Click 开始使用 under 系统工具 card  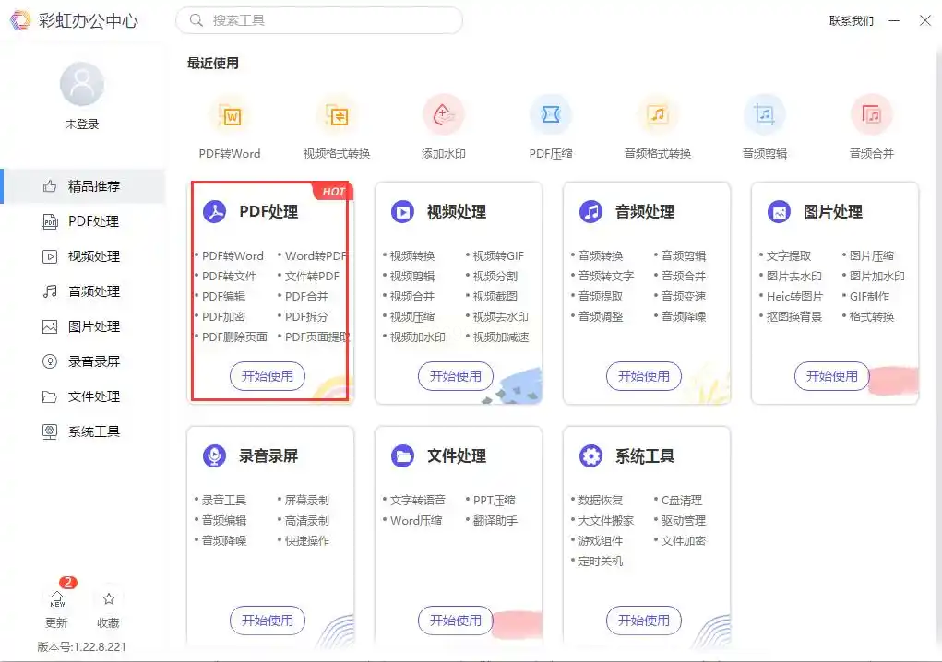pyautogui.click(x=643, y=620)
